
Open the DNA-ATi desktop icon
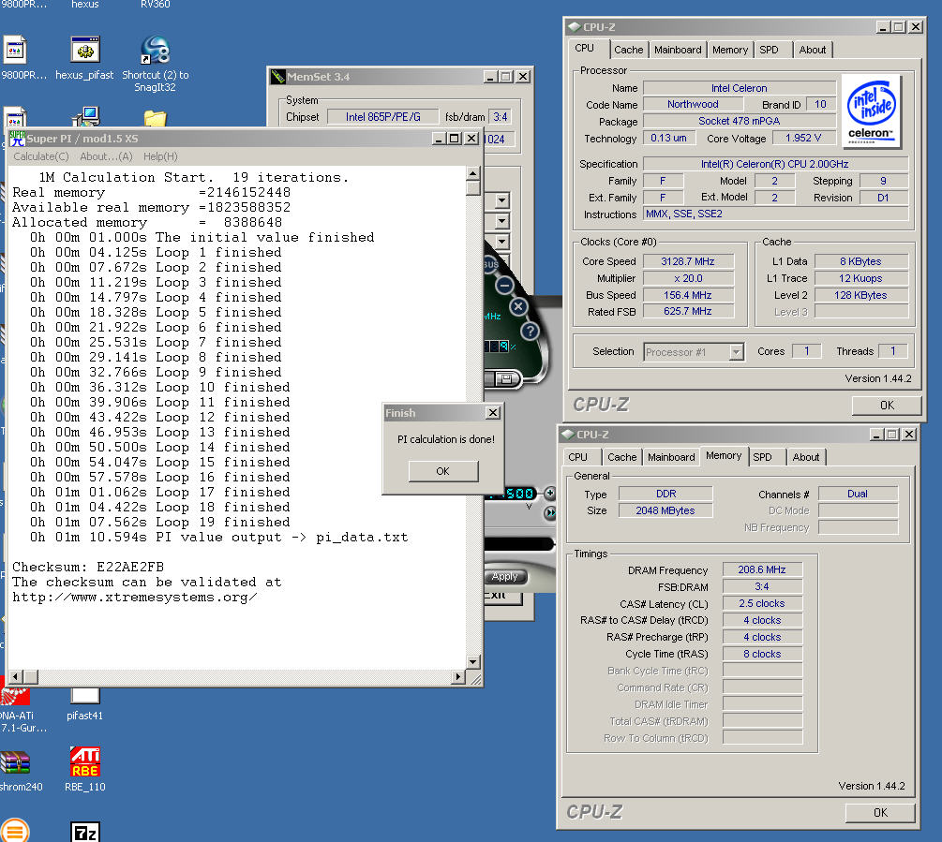(14, 697)
